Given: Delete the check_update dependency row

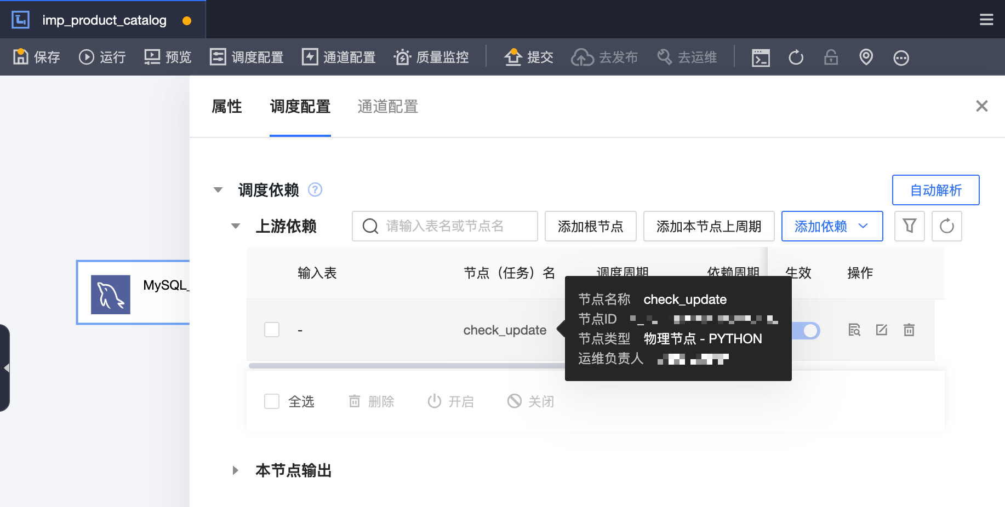Looking at the screenshot, I should click(x=909, y=330).
